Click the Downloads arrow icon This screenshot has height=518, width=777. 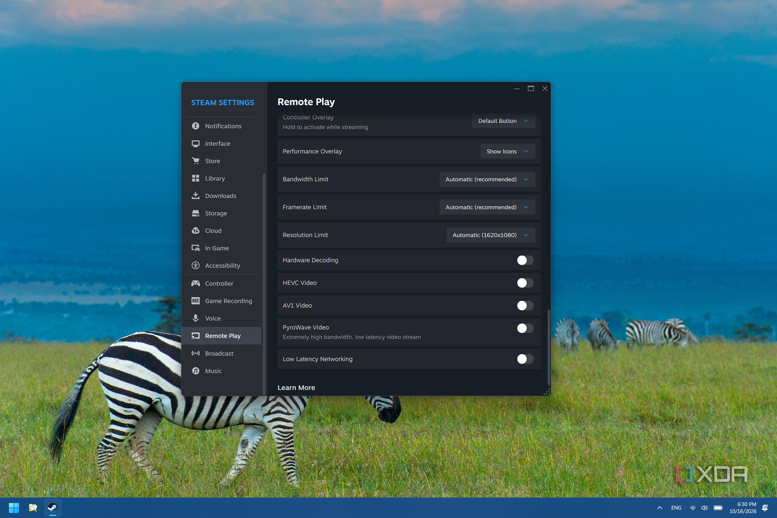195,195
